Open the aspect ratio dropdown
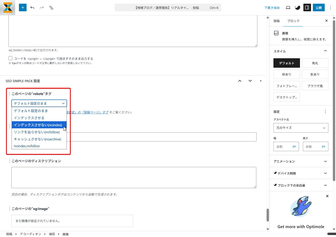Image resolution: width=336 pixels, height=237 pixels. click(x=301, y=128)
